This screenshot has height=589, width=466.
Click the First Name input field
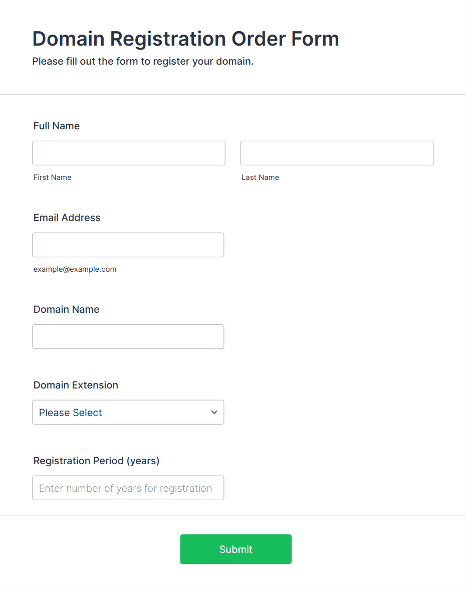coord(128,153)
